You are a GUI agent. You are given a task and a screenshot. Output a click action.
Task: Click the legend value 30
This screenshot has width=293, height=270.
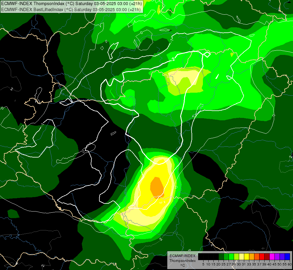click(x=239, y=264)
